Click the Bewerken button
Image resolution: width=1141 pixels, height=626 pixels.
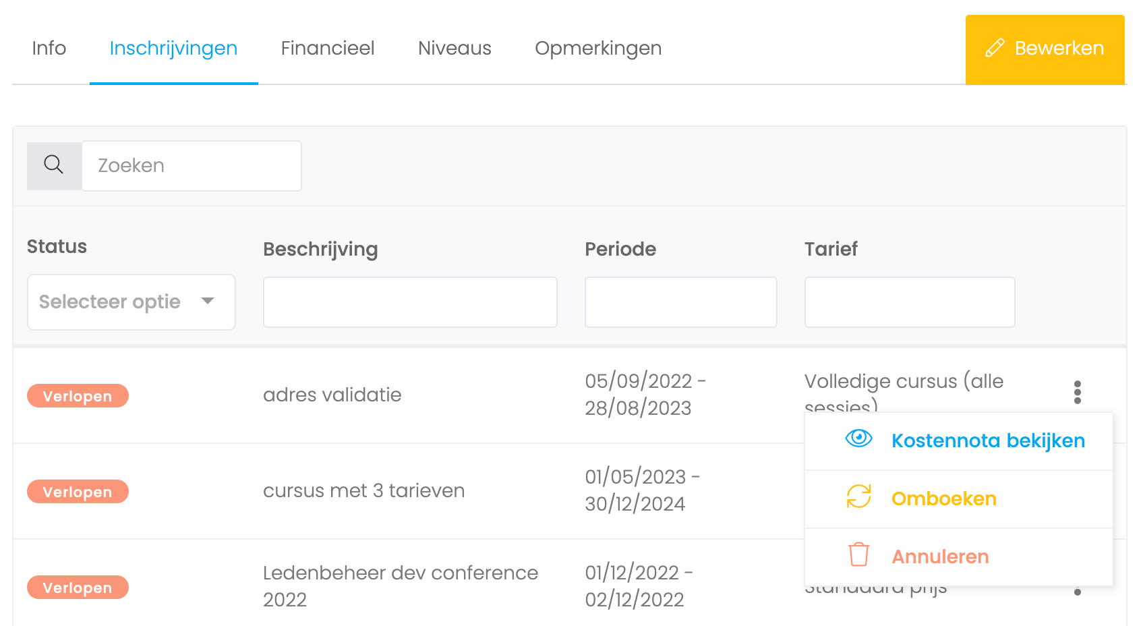coord(1045,49)
